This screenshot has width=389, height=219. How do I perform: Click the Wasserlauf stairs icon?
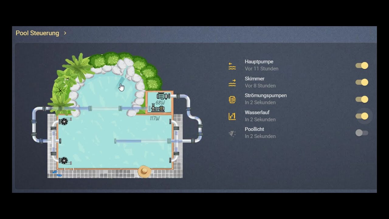pyautogui.click(x=232, y=116)
